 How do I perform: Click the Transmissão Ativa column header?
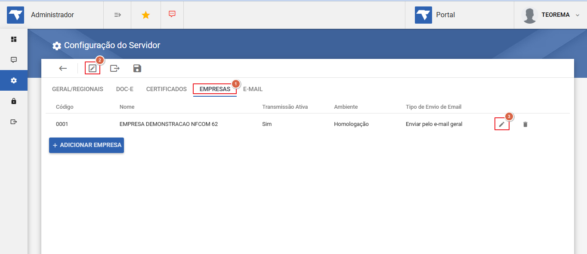pyautogui.click(x=285, y=107)
